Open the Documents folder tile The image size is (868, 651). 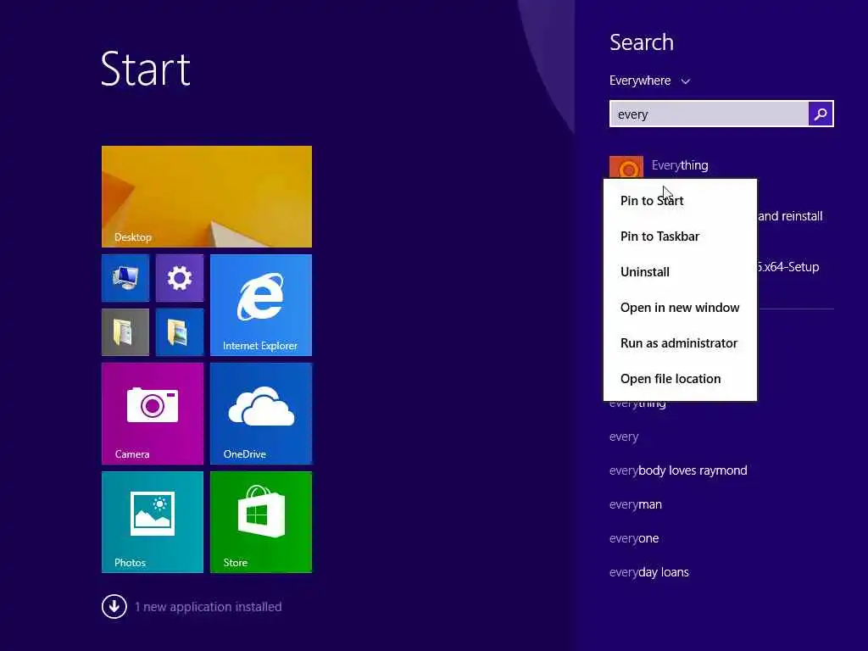point(125,332)
